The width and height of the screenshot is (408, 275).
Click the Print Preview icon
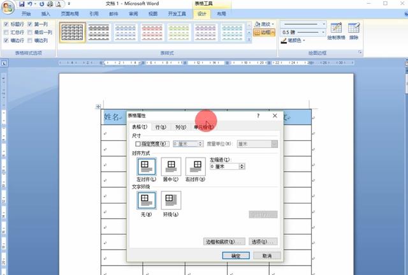tap(59, 4)
